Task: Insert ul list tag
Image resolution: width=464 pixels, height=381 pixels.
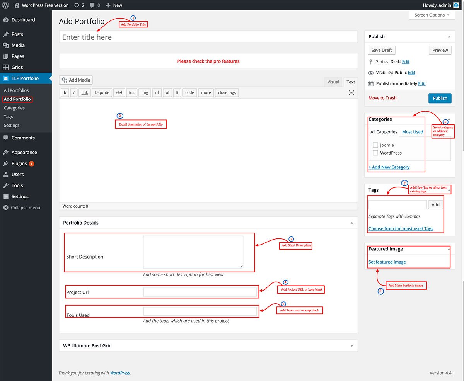Action: point(157,93)
